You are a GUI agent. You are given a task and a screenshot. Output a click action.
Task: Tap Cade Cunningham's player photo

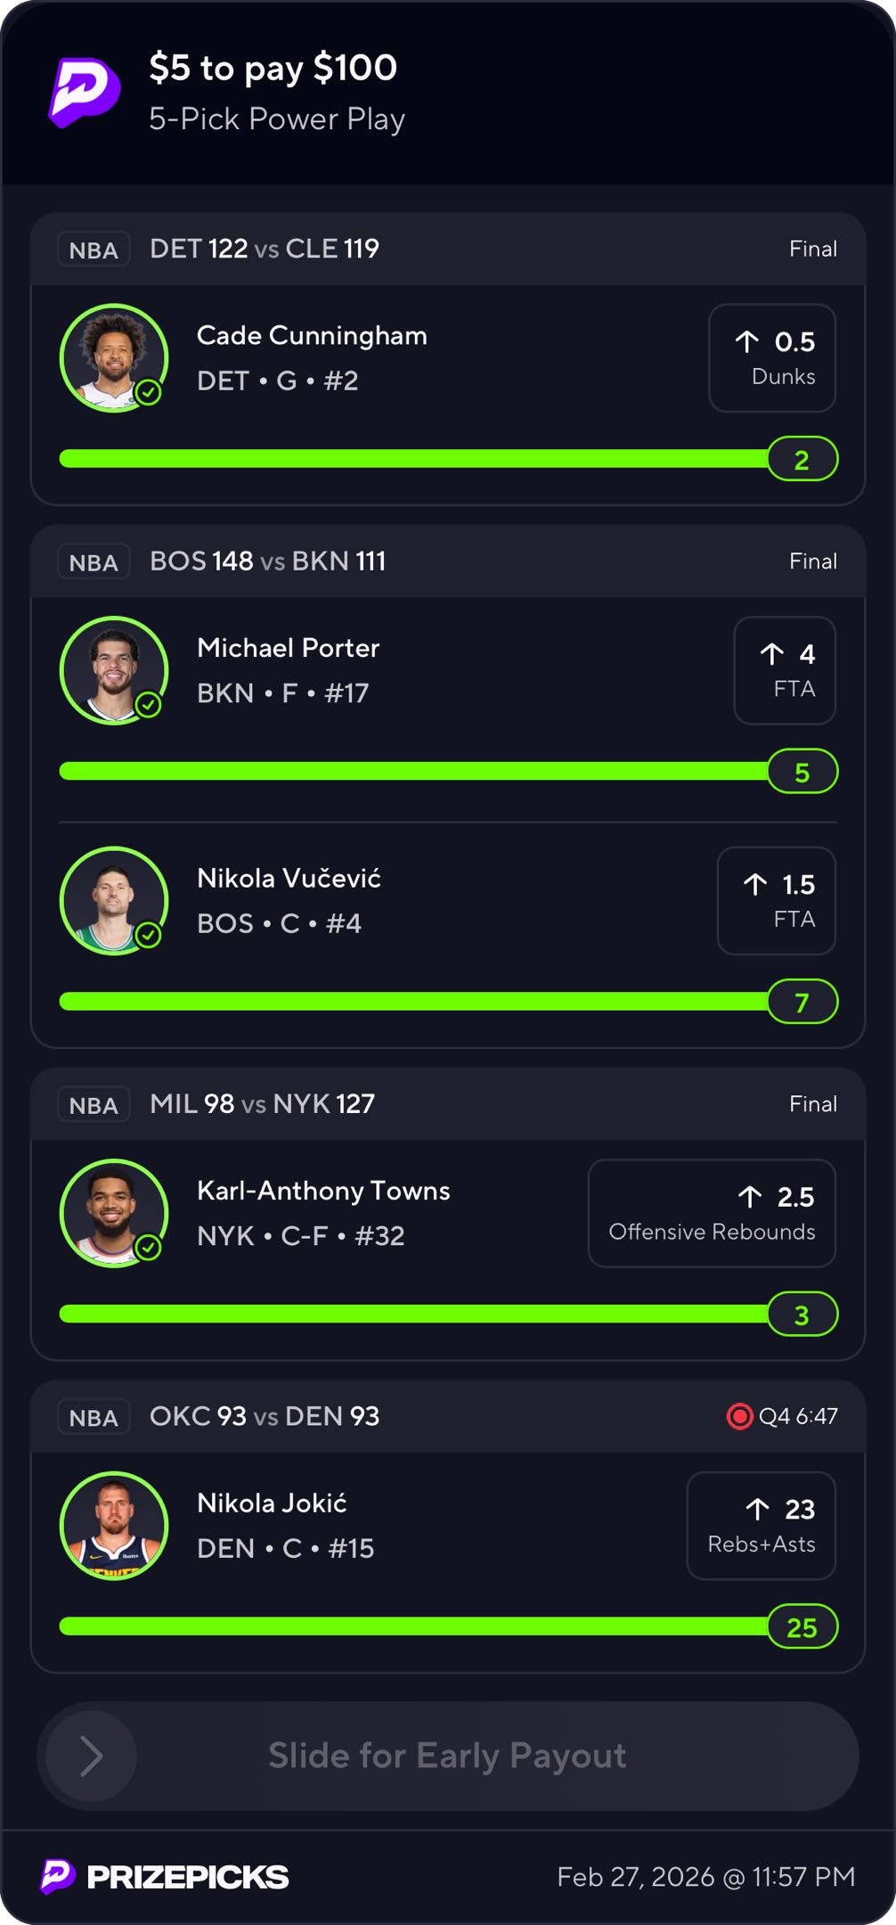[x=113, y=357]
